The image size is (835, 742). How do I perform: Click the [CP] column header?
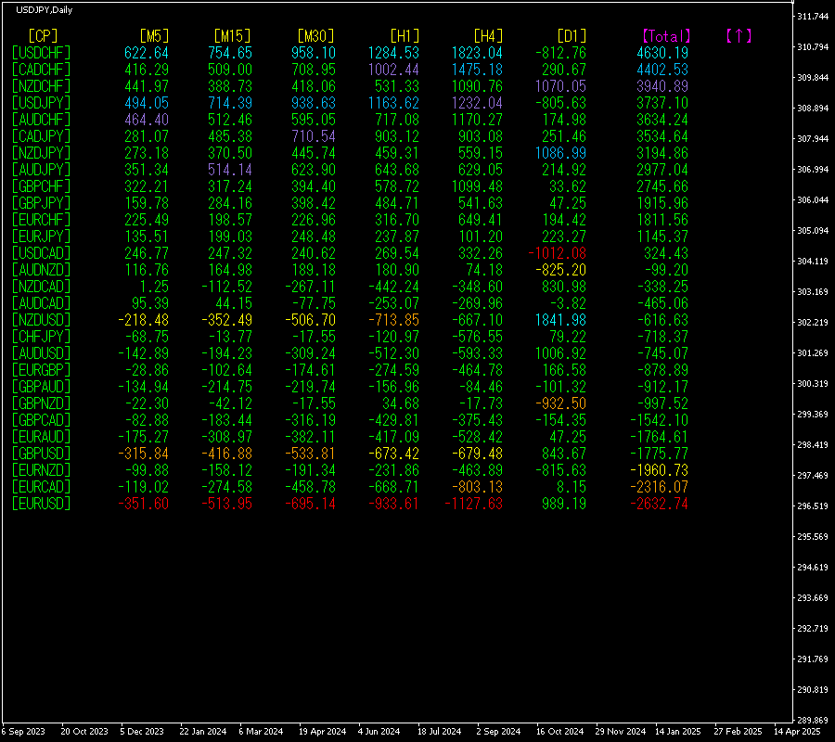[43, 36]
